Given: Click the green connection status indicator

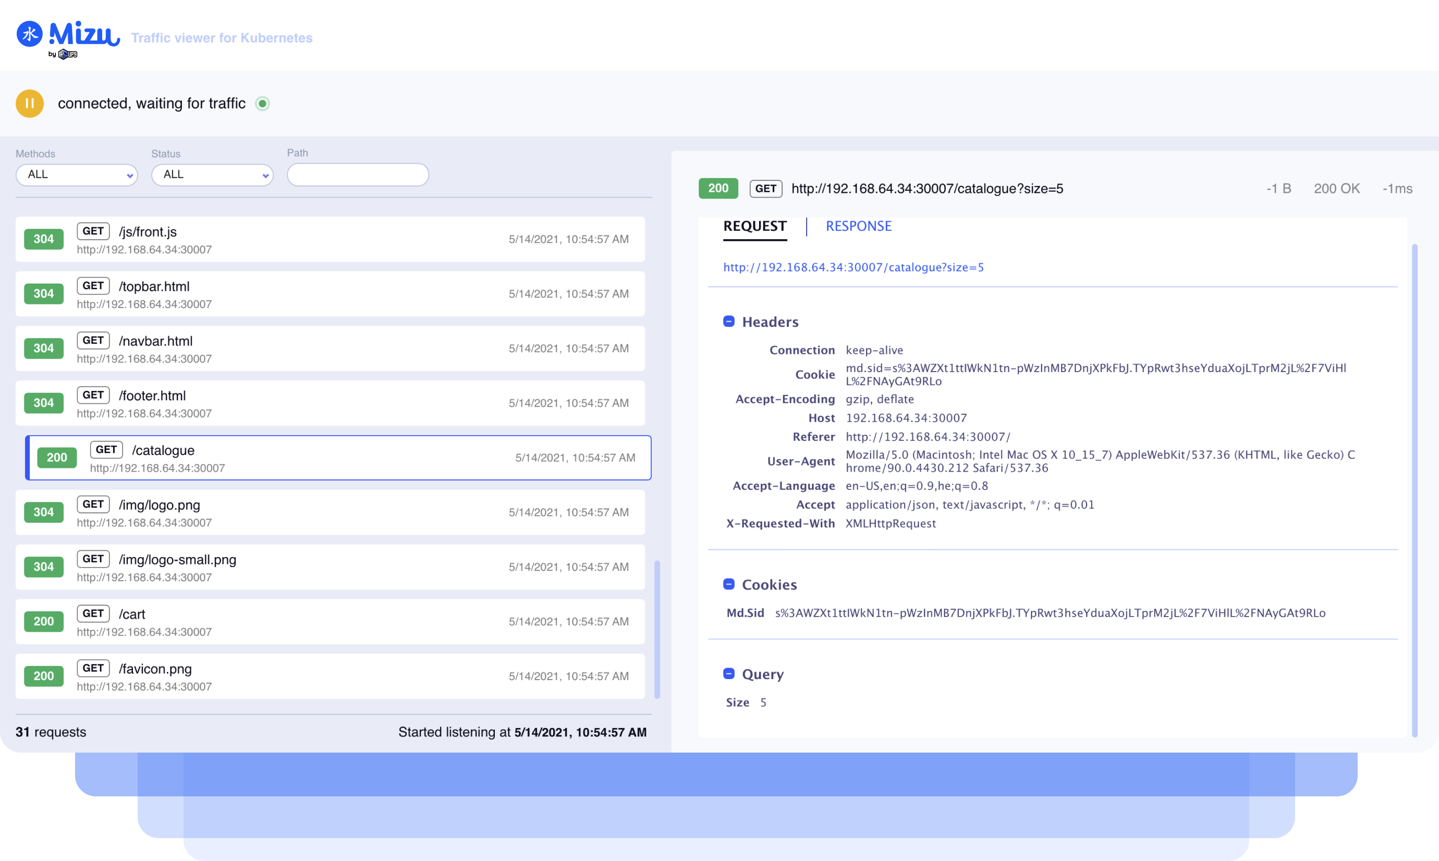Looking at the screenshot, I should (x=262, y=103).
